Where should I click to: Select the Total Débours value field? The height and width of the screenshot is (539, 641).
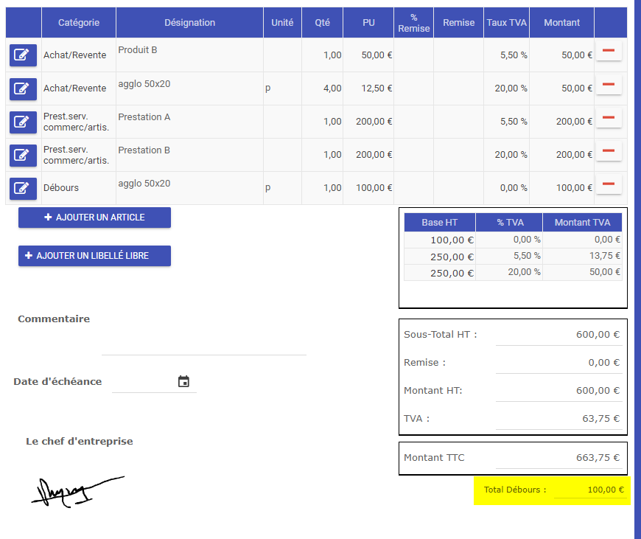click(x=590, y=490)
